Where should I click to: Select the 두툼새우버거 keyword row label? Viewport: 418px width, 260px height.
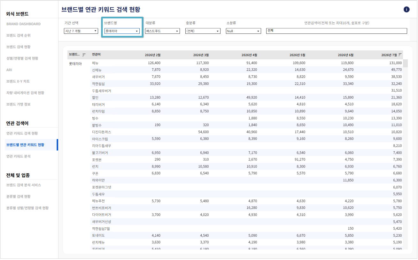(102, 91)
